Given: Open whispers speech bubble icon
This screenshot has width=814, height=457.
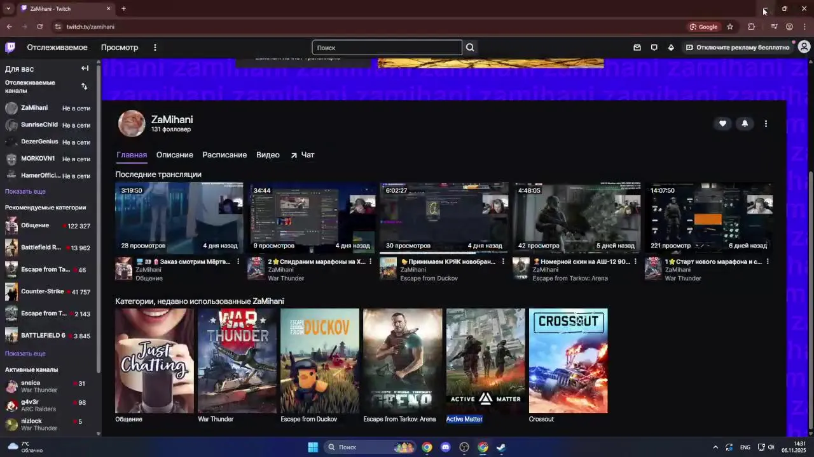Looking at the screenshot, I should [x=654, y=48].
